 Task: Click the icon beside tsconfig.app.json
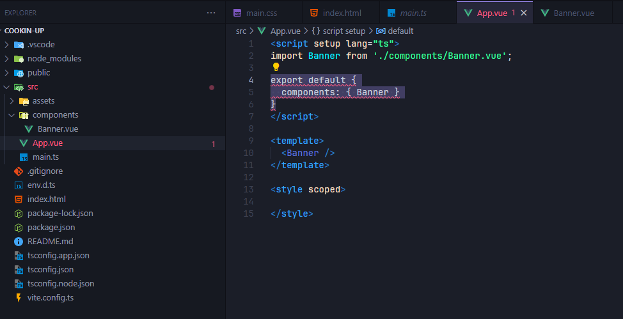pos(19,256)
